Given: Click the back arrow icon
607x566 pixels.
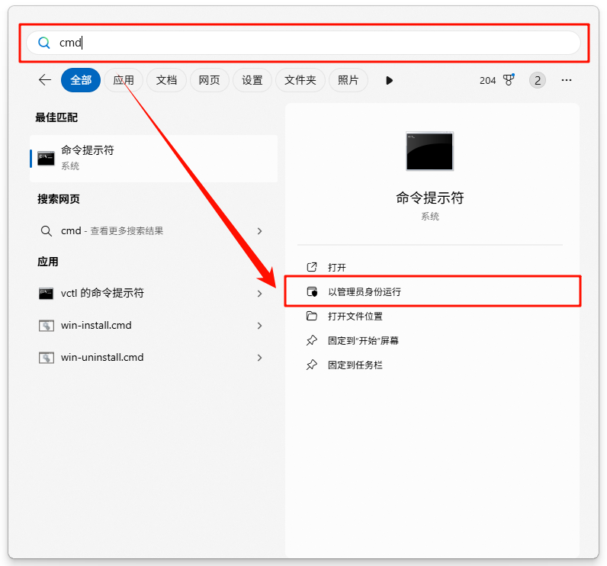Looking at the screenshot, I should 45,80.
